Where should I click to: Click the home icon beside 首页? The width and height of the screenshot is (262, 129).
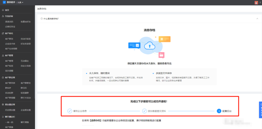tap(3, 10)
